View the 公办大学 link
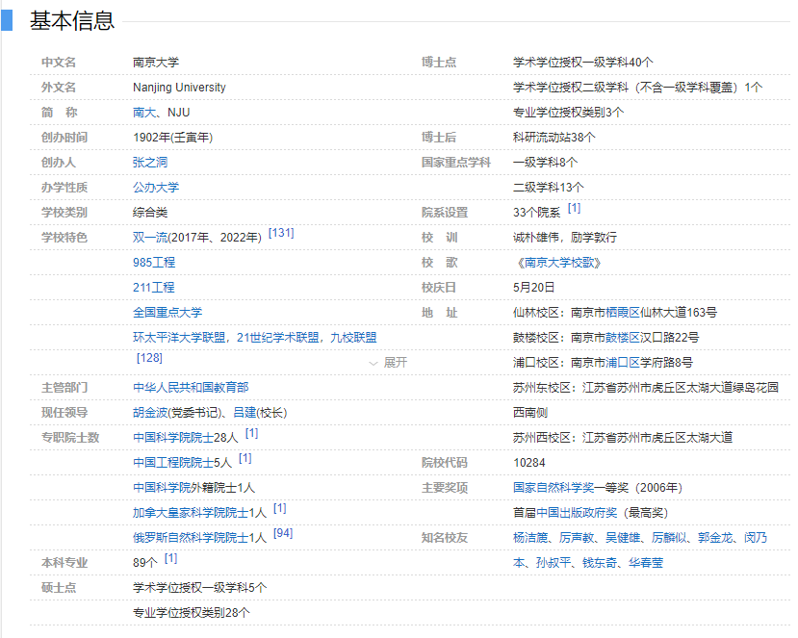Viewport: 798px width, 638px height. point(158,186)
